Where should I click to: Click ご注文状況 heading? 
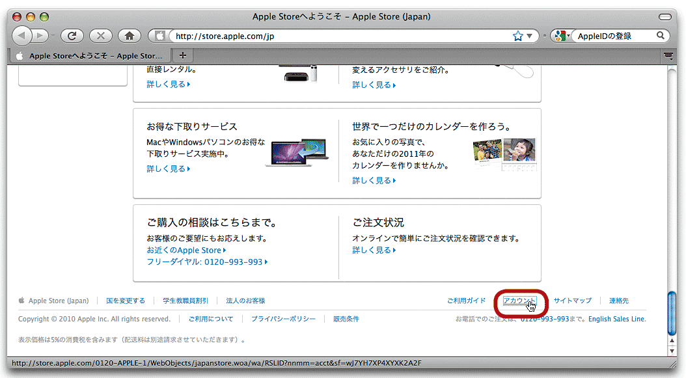pyautogui.click(x=378, y=223)
